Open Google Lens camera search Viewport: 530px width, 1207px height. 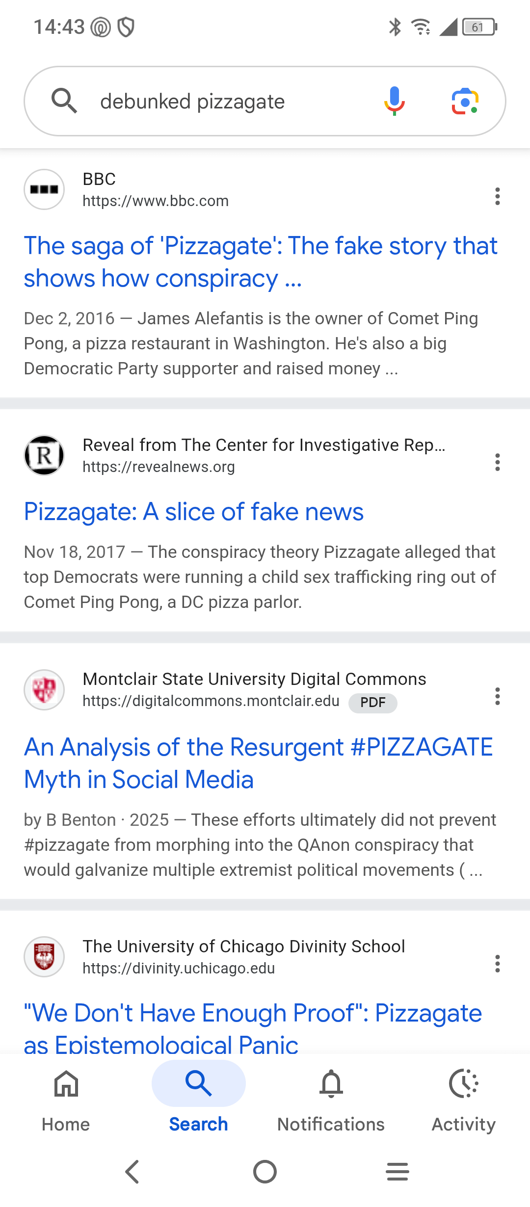[465, 101]
